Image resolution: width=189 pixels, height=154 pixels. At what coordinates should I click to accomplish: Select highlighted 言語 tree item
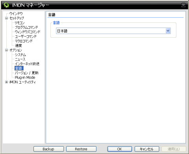pos(19,68)
